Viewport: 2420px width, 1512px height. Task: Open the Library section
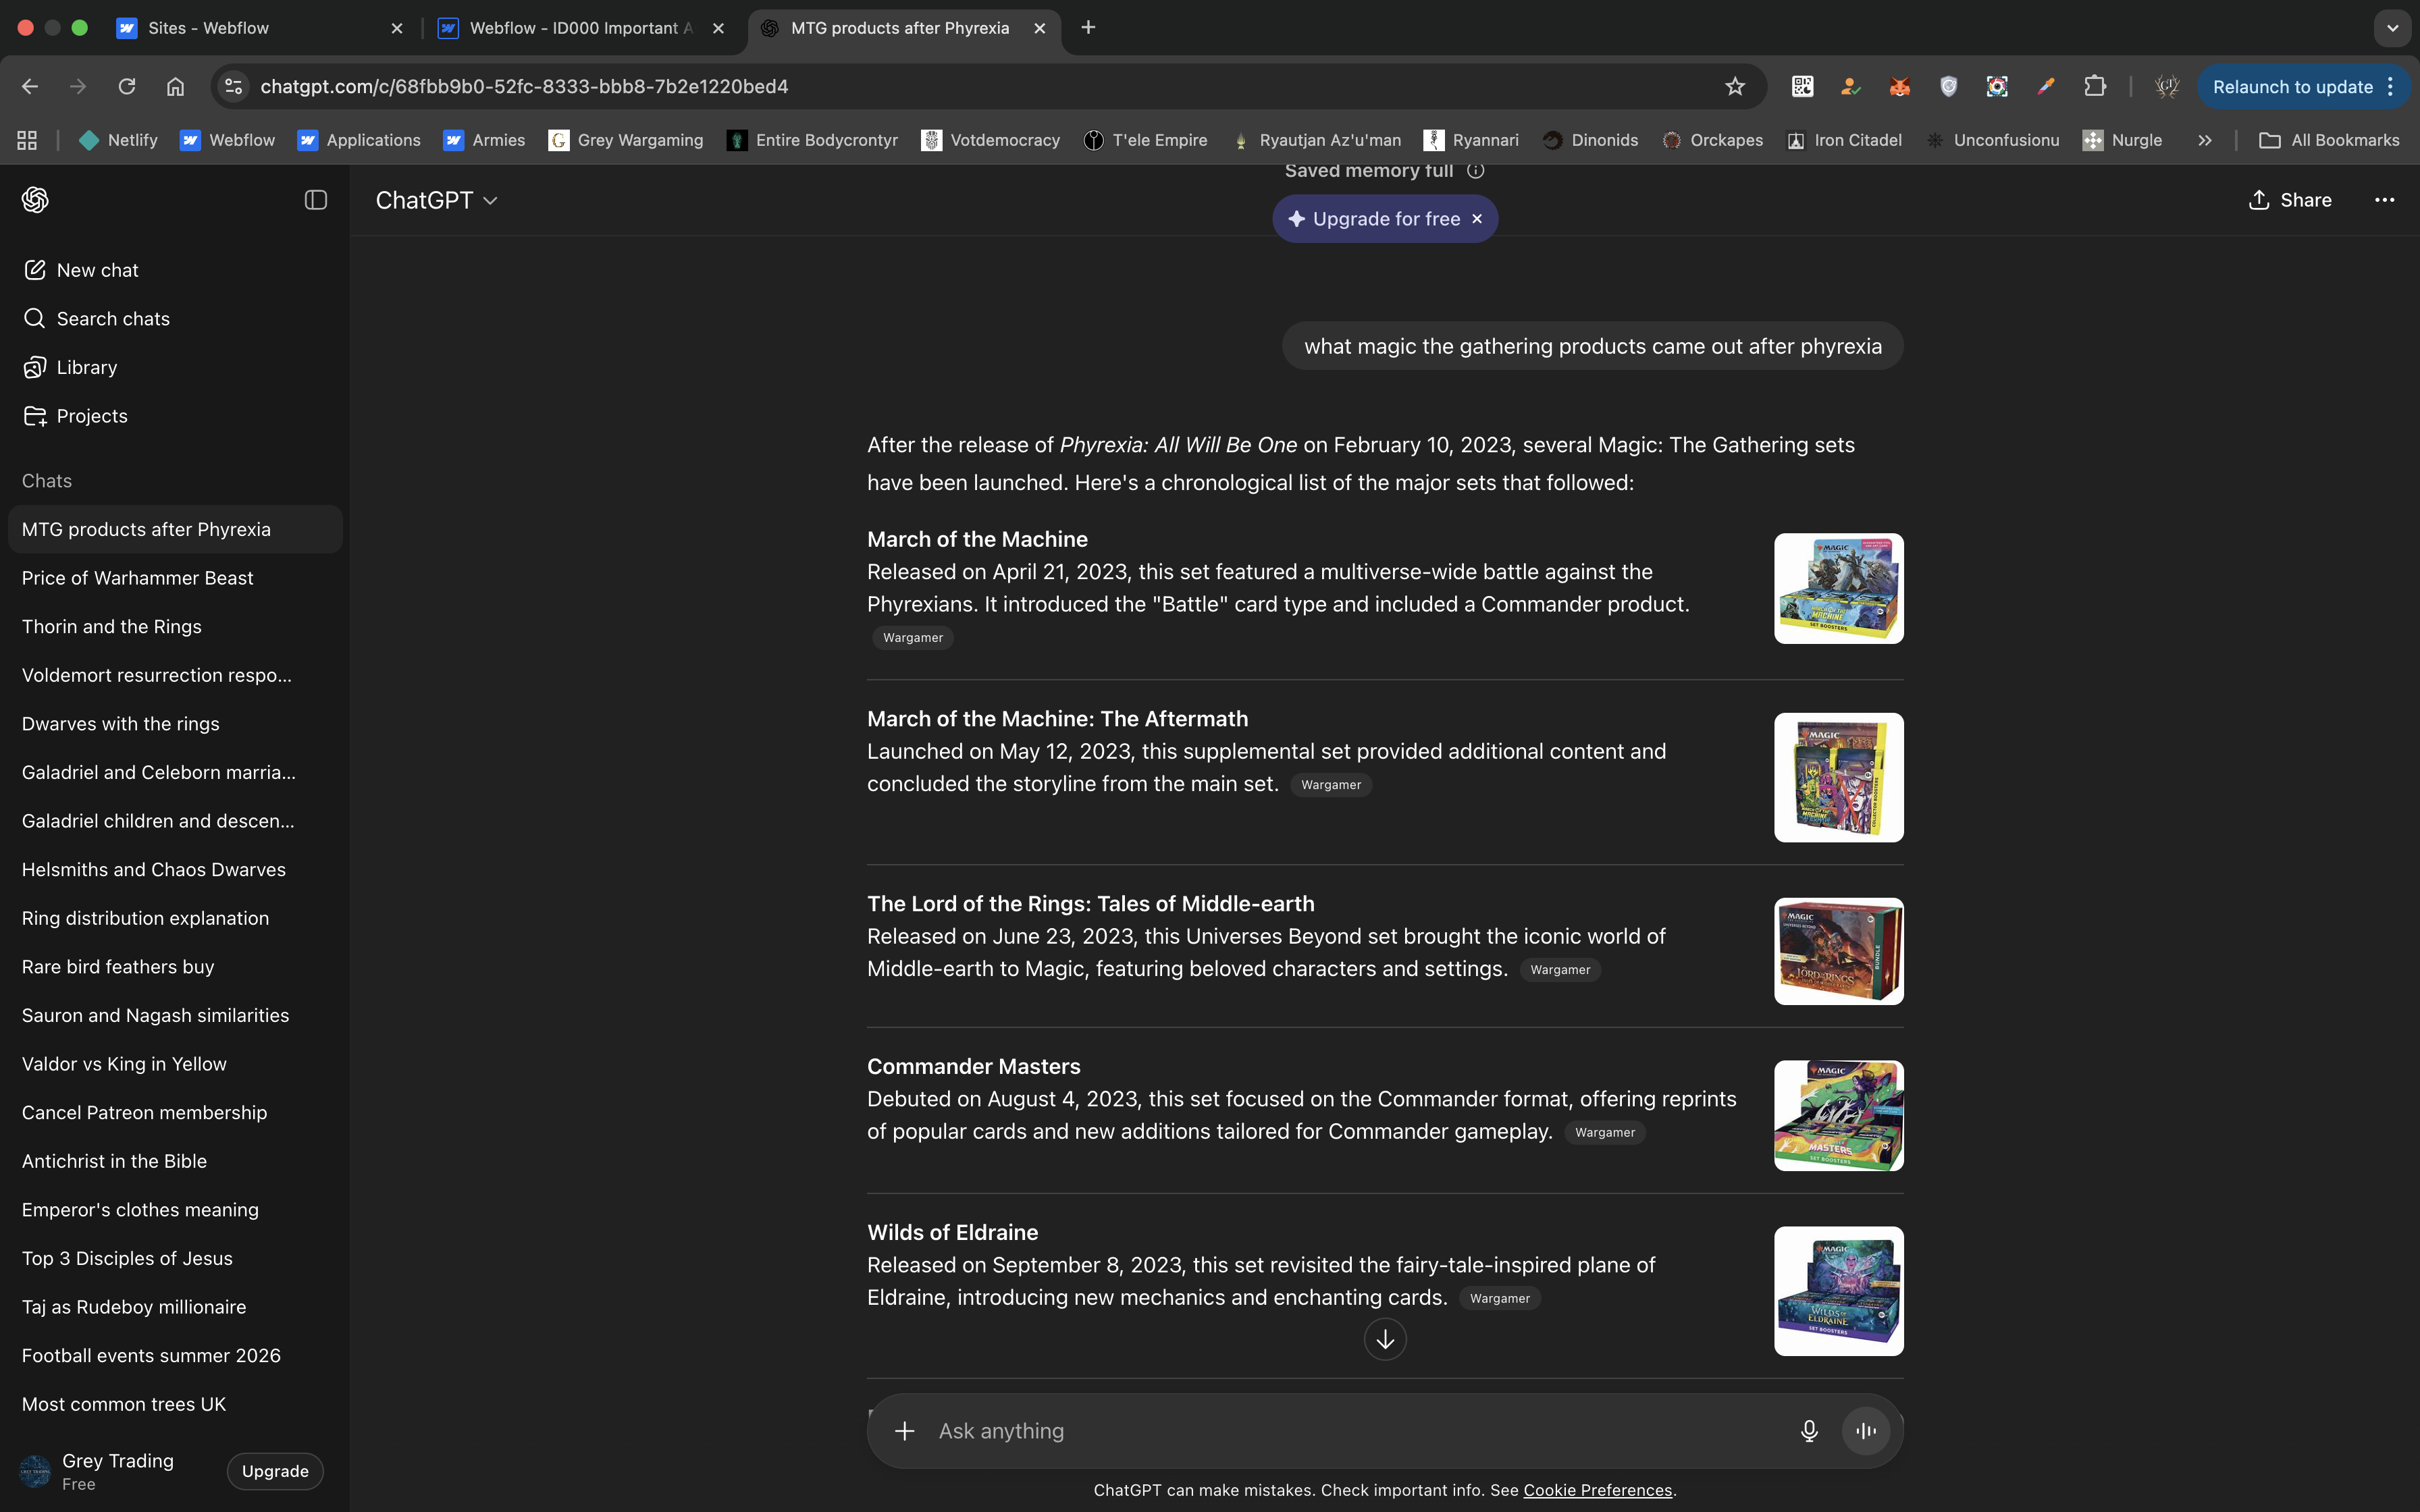(x=86, y=367)
